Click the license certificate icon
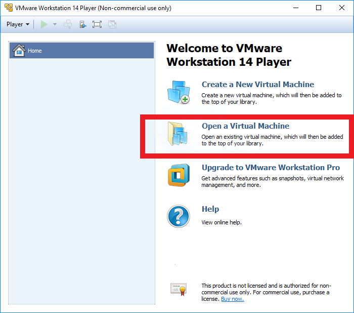 179,289
